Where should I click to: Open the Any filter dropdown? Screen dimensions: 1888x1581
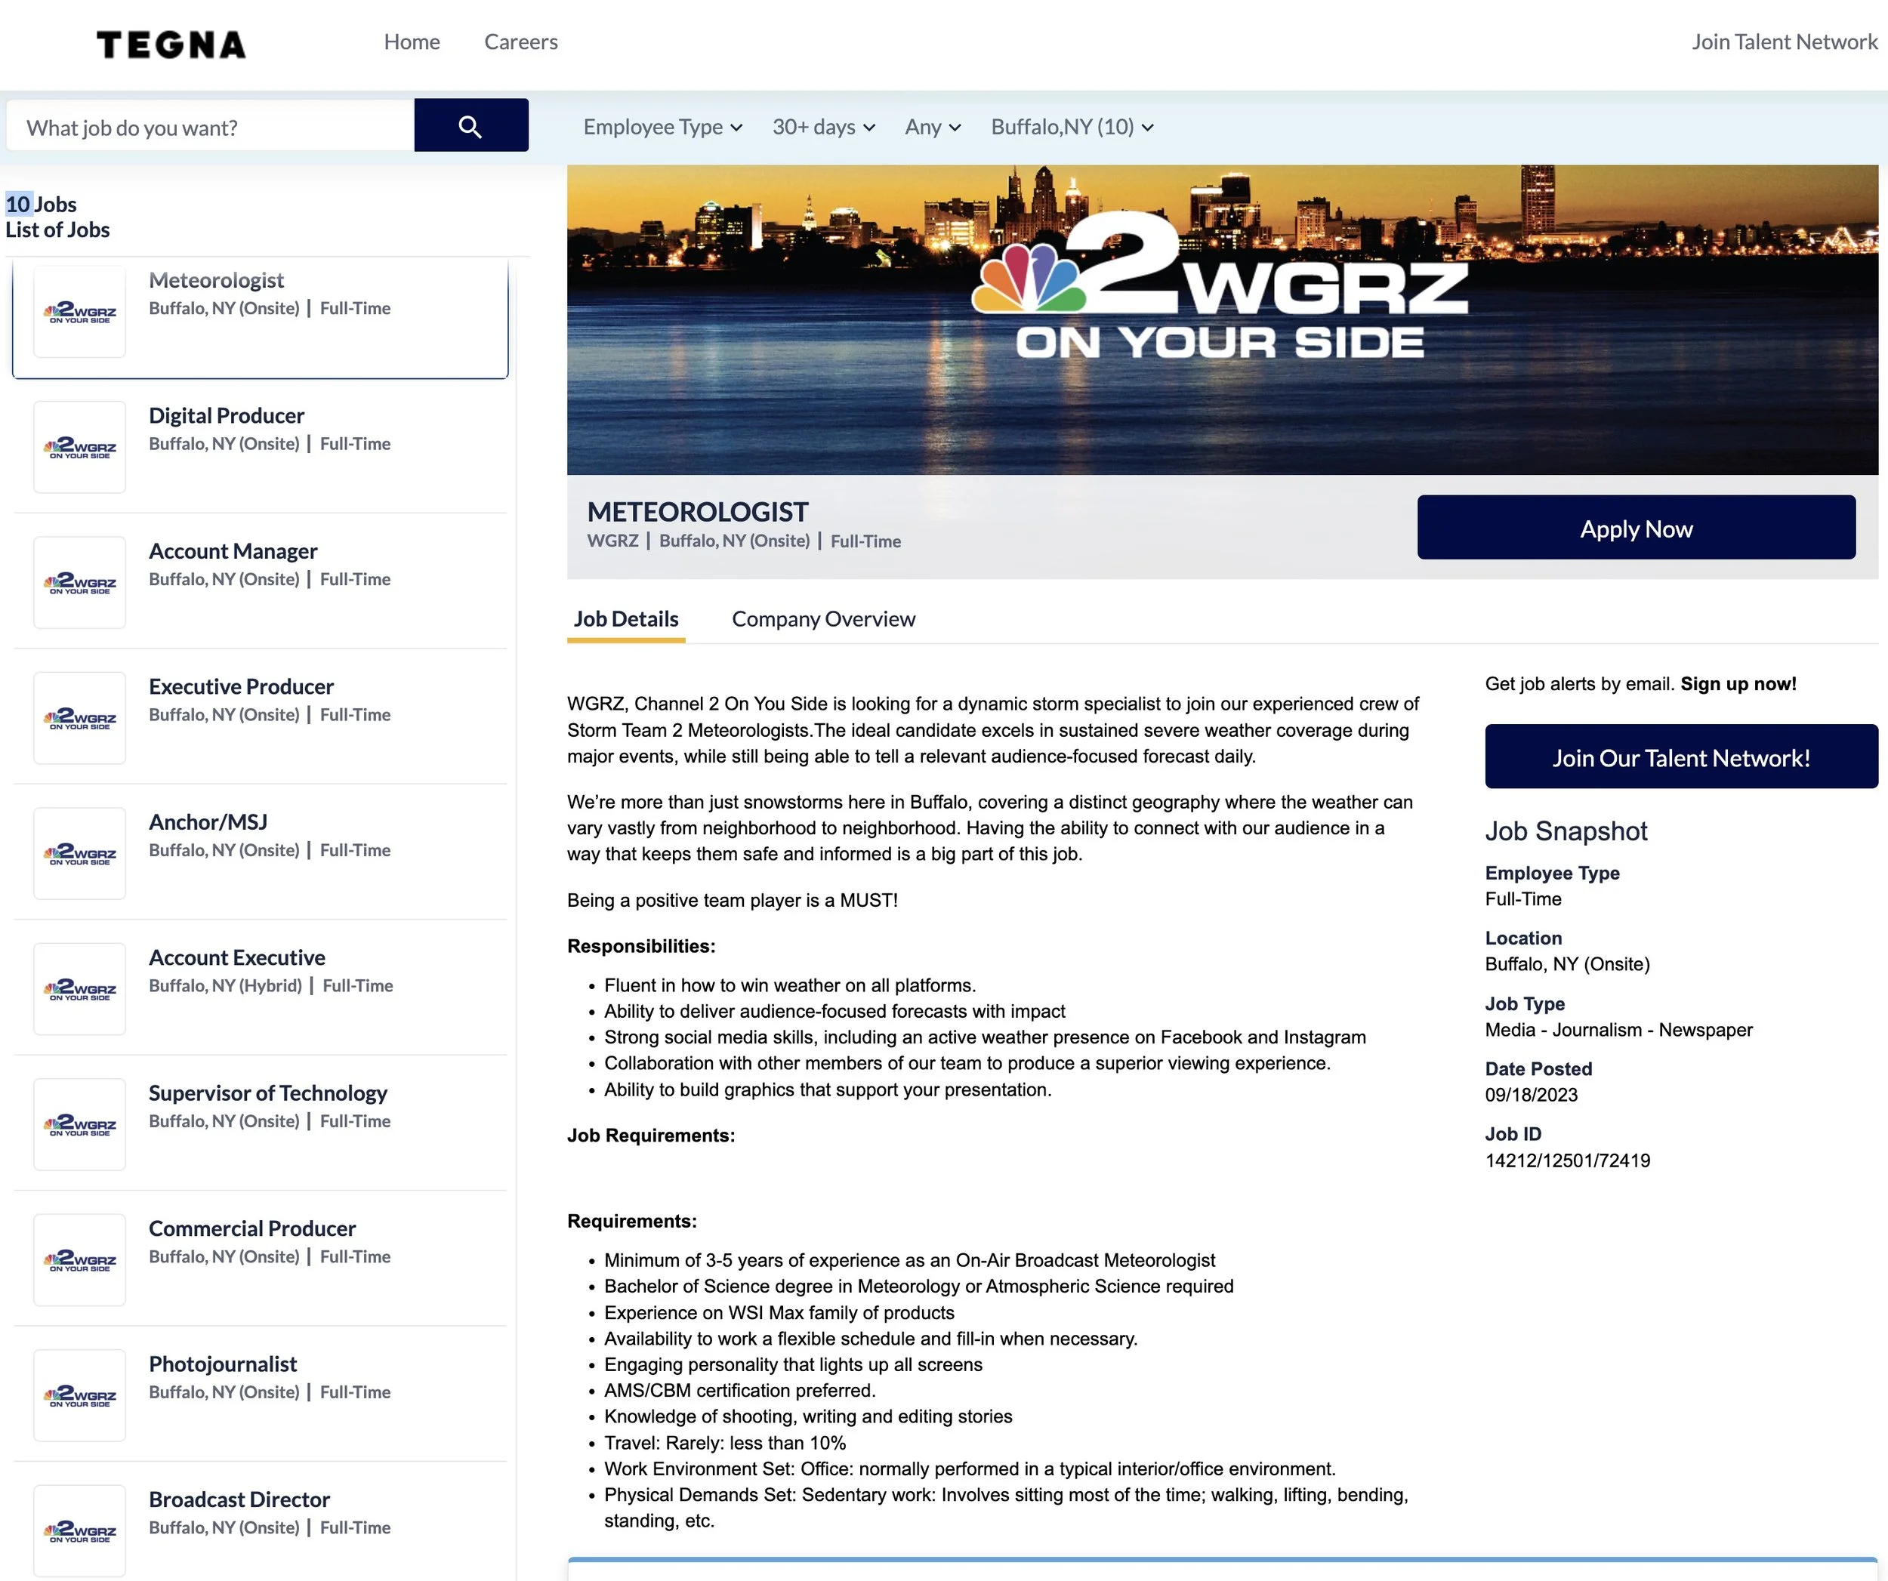[x=933, y=127]
